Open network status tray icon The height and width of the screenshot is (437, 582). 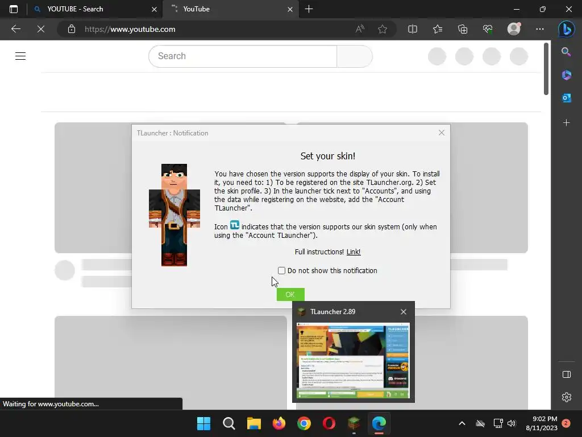coord(498,423)
